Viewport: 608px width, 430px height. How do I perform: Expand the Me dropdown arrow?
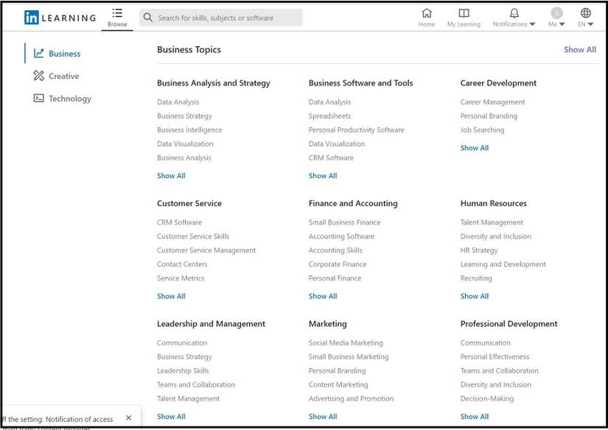coord(562,24)
